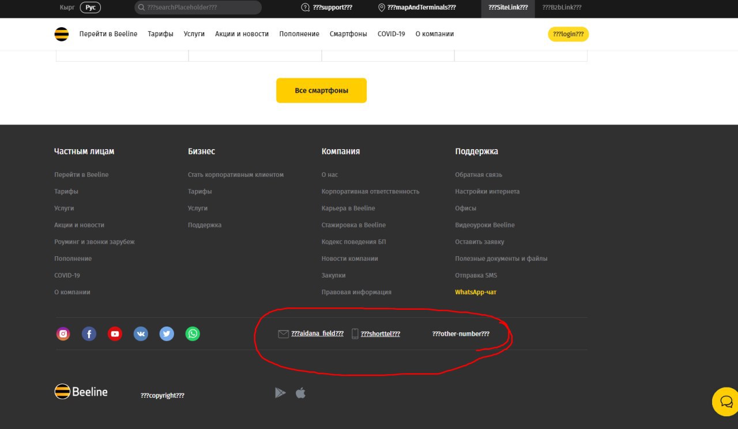Open Корпоративная ответственность link
738x429 pixels.
pos(371,191)
